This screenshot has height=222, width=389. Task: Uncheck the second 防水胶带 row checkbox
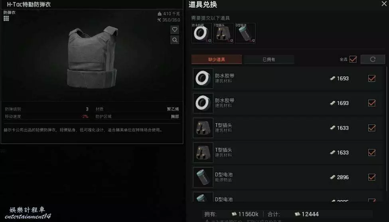[371, 103]
